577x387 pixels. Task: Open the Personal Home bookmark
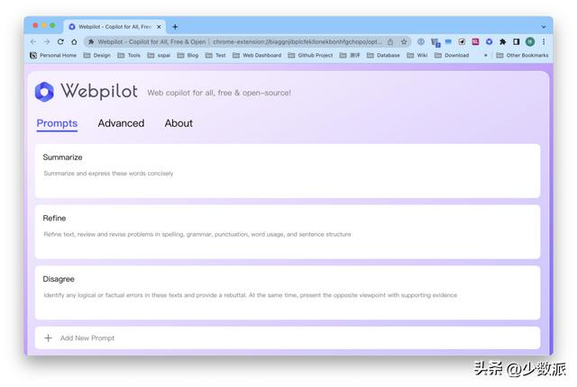[x=53, y=55]
